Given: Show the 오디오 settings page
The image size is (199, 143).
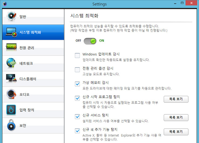Looking at the screenshot, I should click(33, 95).
